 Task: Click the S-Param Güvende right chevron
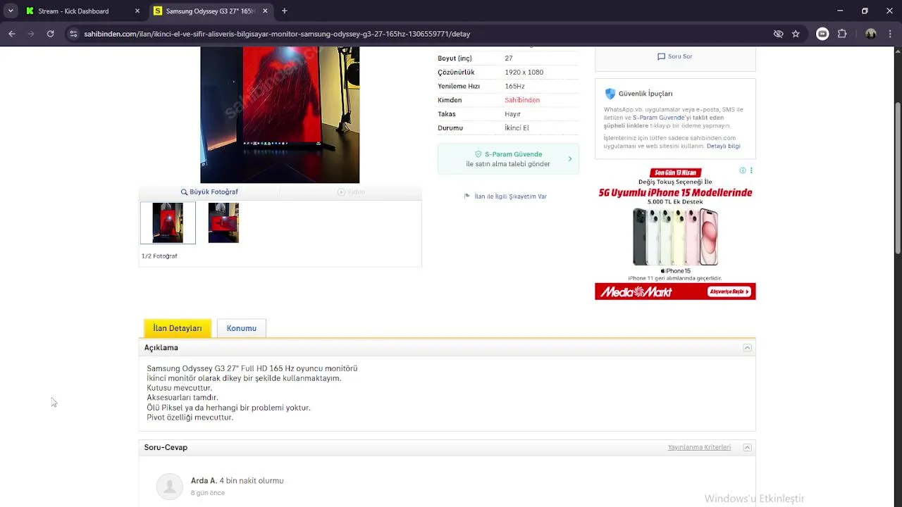point(570,159)
